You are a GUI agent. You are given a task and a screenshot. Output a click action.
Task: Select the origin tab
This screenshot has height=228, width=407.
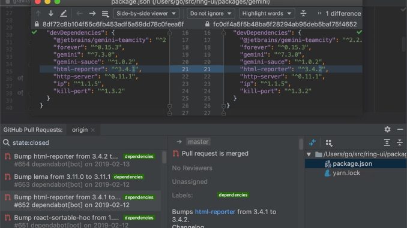click(x=80, y=130)
